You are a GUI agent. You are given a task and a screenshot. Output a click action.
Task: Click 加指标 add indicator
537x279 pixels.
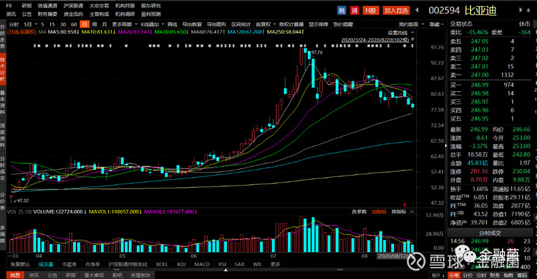(379, 211)
